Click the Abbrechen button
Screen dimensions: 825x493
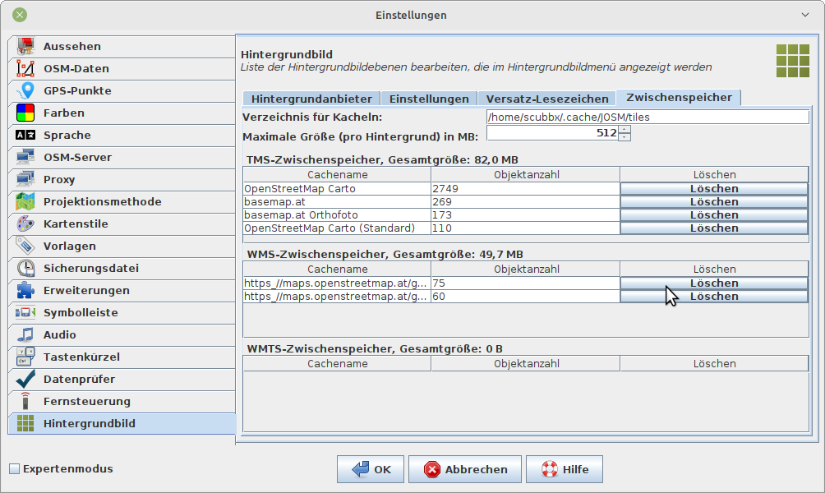466,469
